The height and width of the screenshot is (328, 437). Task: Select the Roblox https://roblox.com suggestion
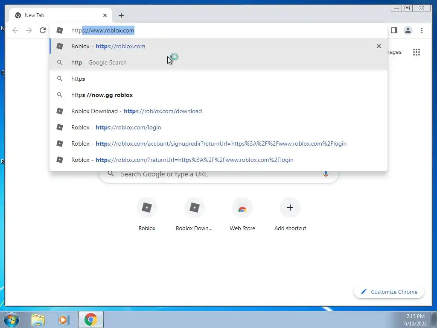coord(218,46)
